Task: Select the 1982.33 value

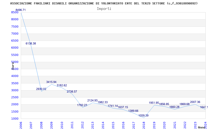Action: click(x=103, y=102)
